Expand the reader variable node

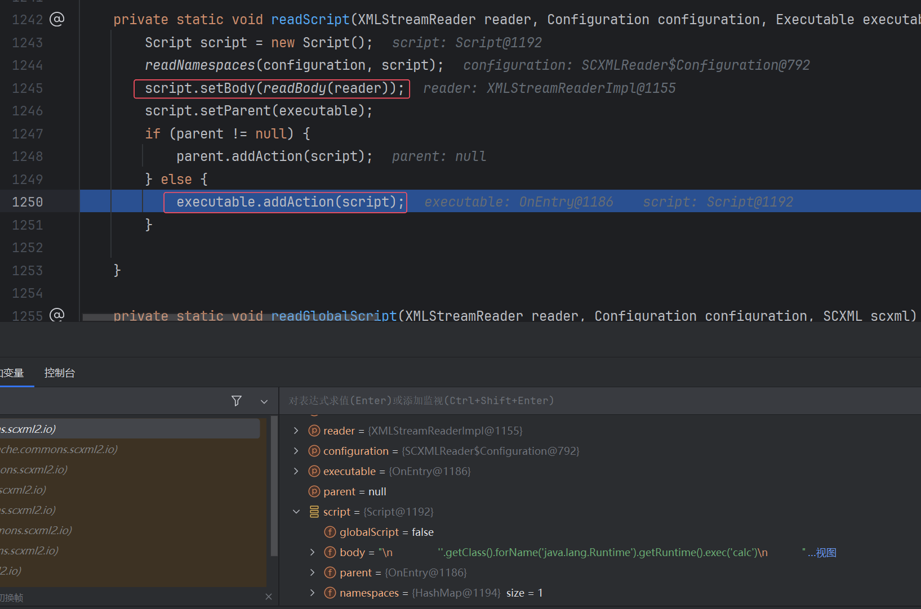[296, 431]
